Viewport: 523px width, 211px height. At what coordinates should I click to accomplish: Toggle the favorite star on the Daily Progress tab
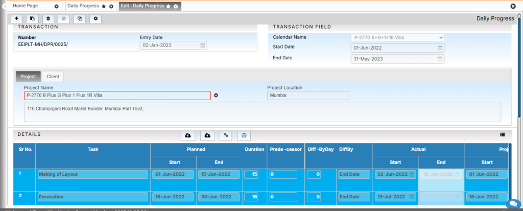pos(104,6)
